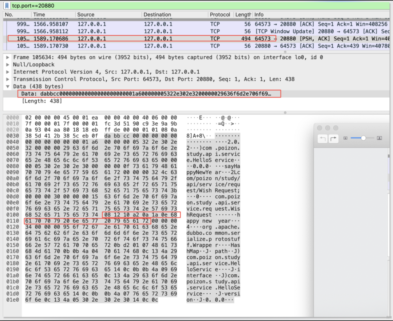
Task: Click ASCII text 'hRequest' in hex pane
Action: pyautogui.click(x=199, y=215)
